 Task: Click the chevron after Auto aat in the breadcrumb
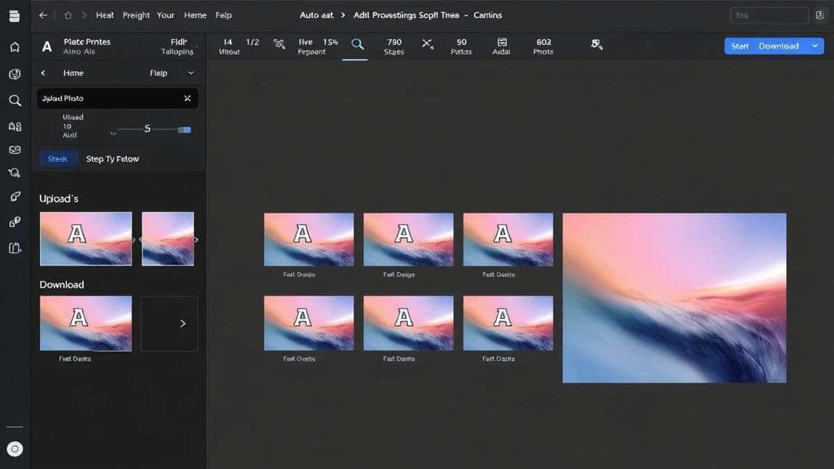[343, 15]
